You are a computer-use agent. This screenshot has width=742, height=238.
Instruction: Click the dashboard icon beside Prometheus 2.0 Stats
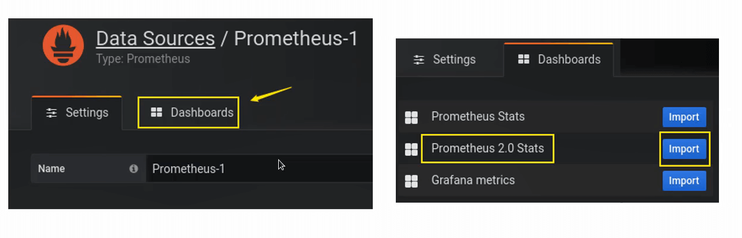click(x=411, y=149)
